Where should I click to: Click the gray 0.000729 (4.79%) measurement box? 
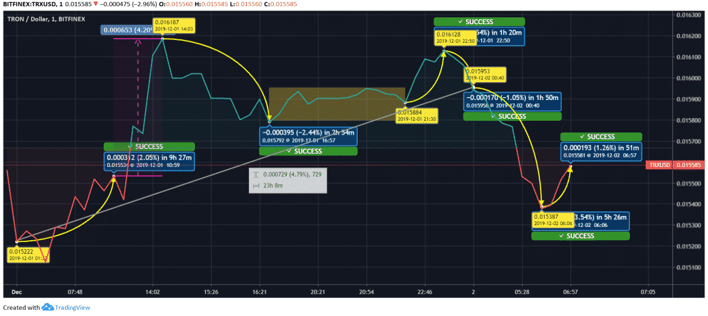tap(288, 180)
